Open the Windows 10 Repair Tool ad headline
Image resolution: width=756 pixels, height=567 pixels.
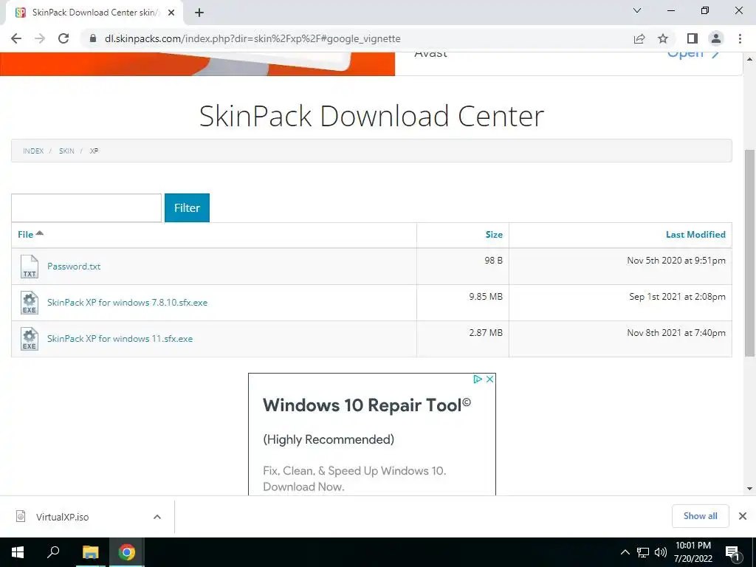367,405
